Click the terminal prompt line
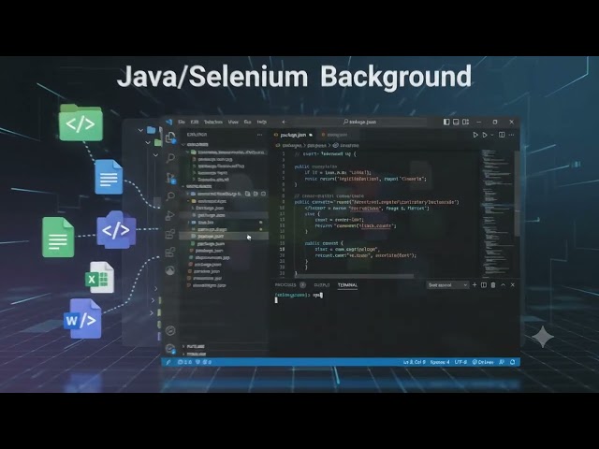This screenshot has width=599, height=449. [x=299, y=295]
